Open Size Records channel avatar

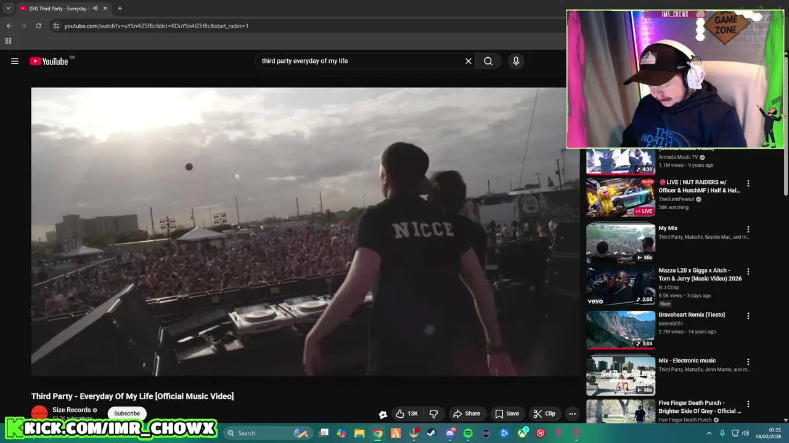pyautogui.click(x=39, y=413)
